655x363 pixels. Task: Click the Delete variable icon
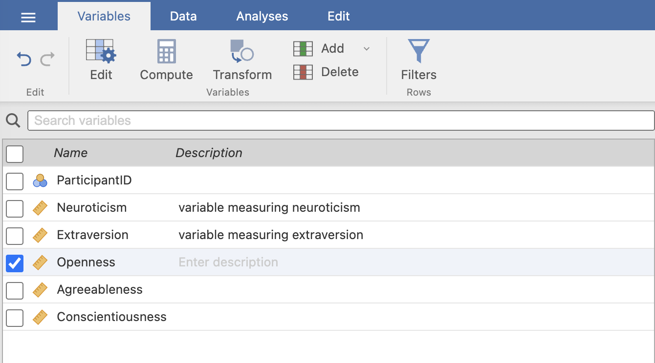pos(303,72)
